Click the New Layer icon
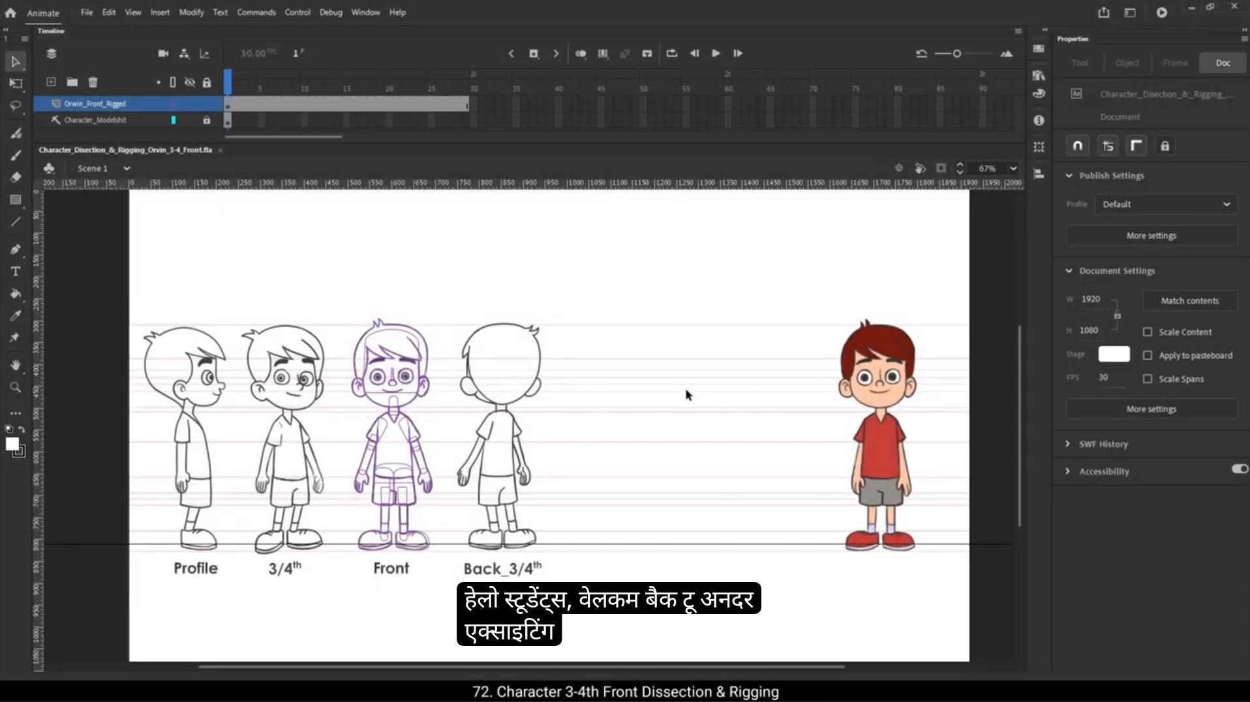 51,82
